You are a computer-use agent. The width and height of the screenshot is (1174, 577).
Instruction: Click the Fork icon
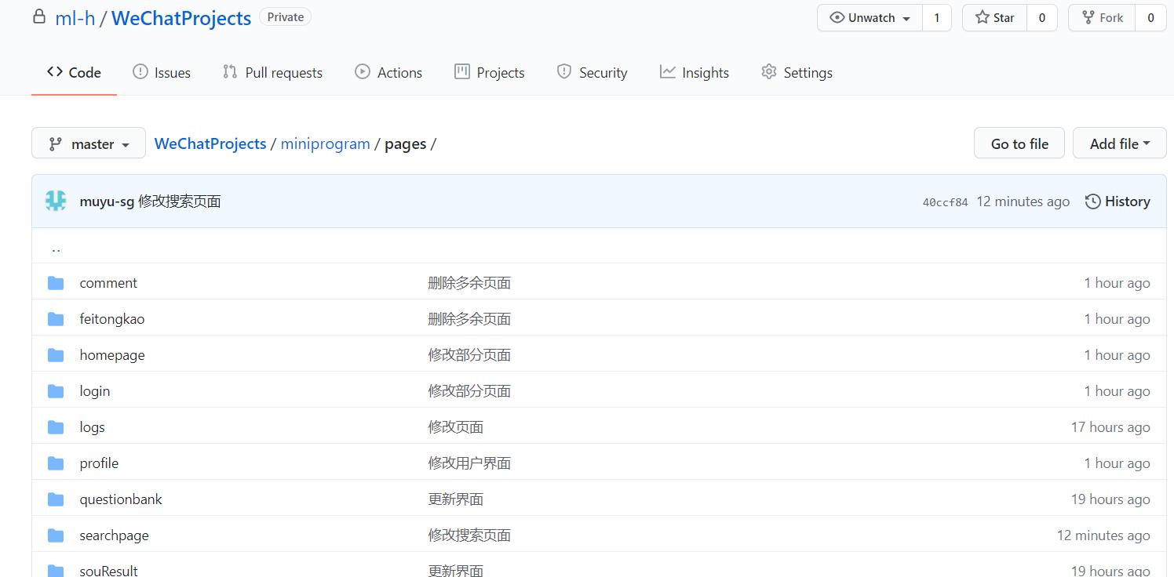[x=1088, y=17]
